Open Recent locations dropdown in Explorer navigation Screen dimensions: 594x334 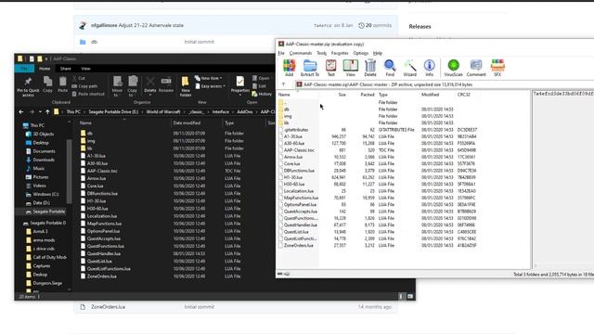click(x=40, y=112)
